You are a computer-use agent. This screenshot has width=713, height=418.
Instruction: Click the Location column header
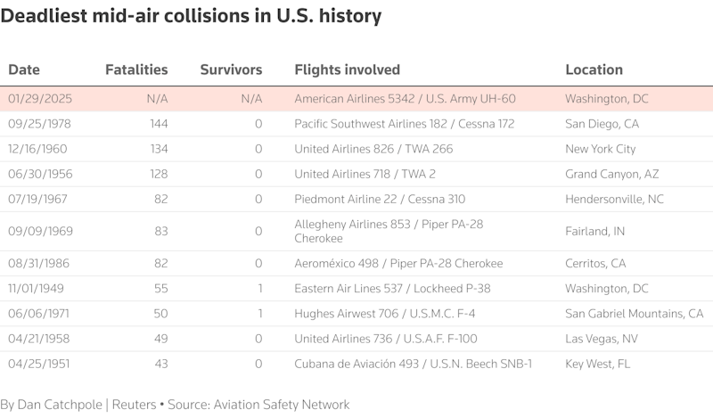coord(594,70)
